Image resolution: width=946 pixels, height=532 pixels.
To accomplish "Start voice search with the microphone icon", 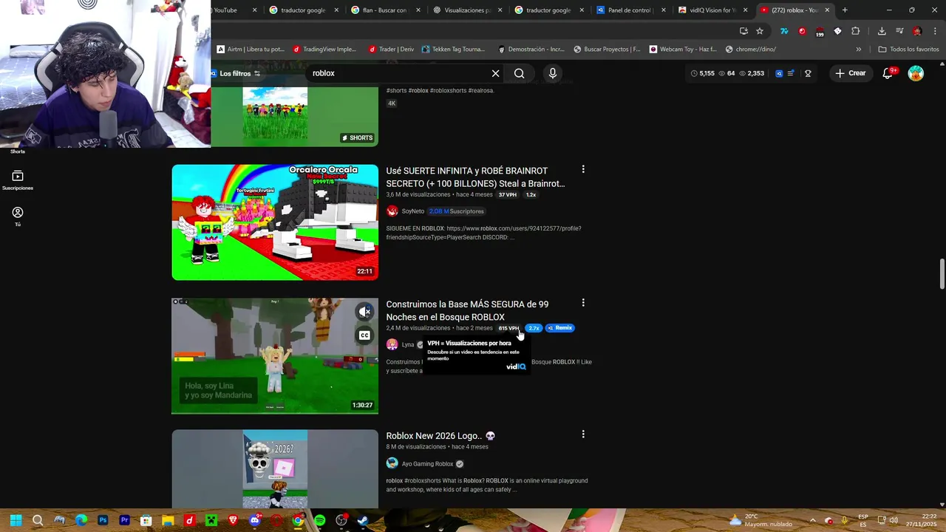I will (x=552, y=73).
